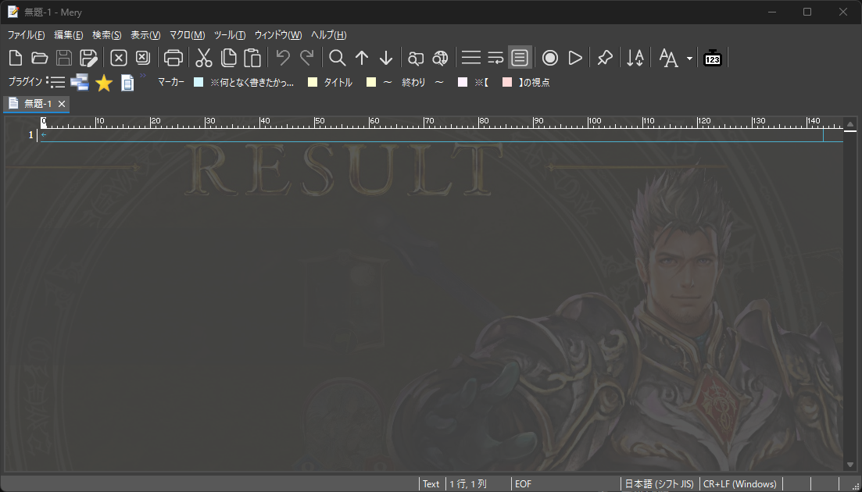Open the 検索(S) menu
This screenshot has height=492, width=862.
[x=106, y=35]
